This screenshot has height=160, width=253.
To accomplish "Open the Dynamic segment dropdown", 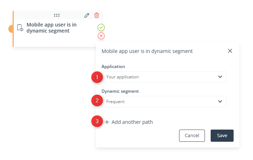I will [x=164, y=102].
